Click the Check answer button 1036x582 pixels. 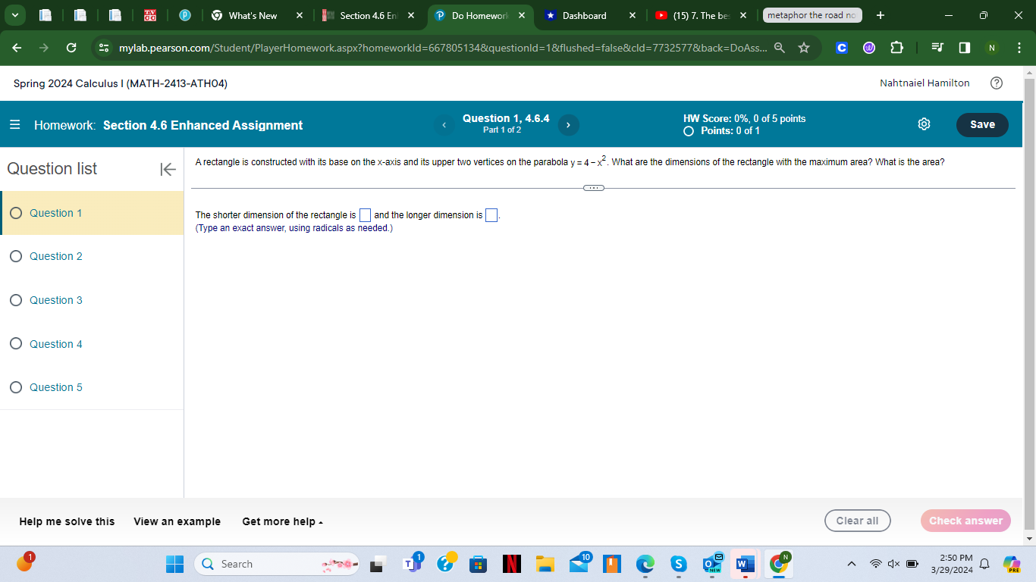(965, 521)
